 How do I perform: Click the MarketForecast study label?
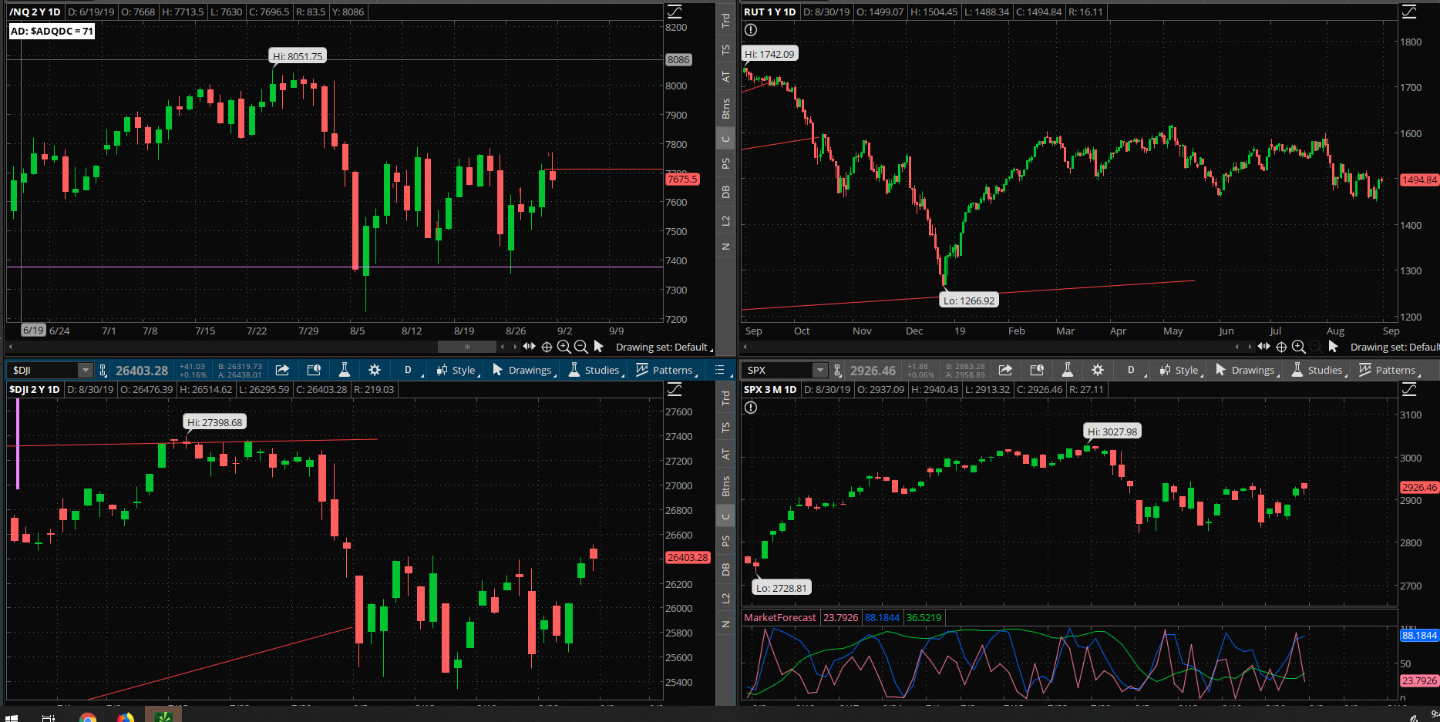pos(779,617)
